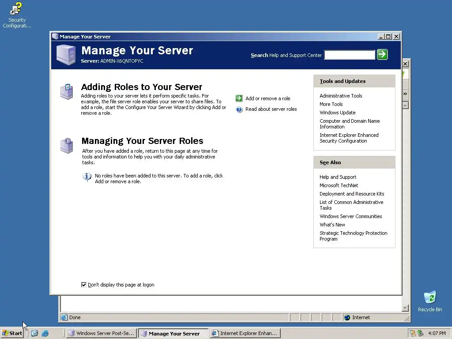
Task: Expand the chevron on the background window toolbar
Action: pos(405,94)
